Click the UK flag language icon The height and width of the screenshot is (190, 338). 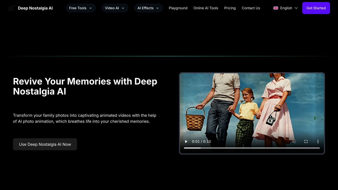[x=276, y=8]
